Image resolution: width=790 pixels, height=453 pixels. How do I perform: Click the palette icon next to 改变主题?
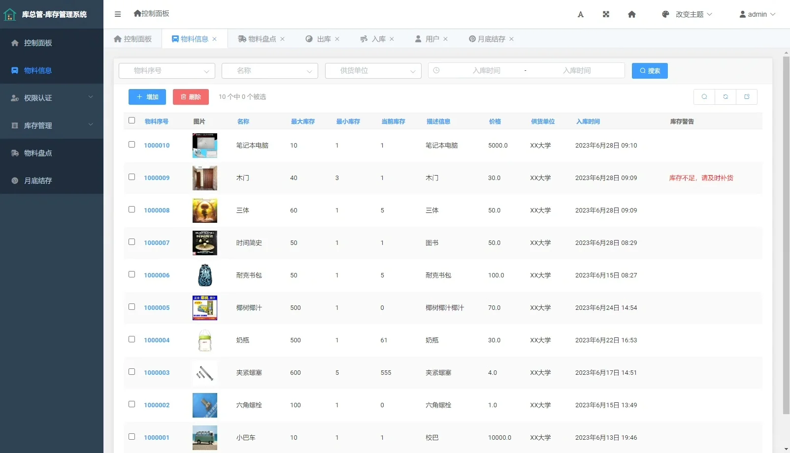665,14
